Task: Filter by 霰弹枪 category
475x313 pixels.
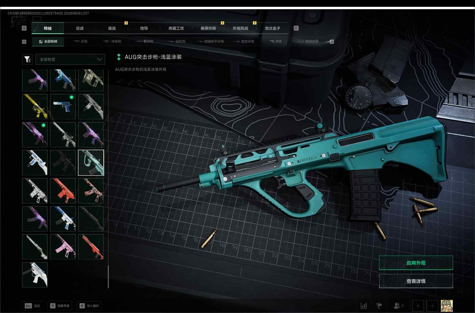Action: pyautogui.click(x=144, y=41)
